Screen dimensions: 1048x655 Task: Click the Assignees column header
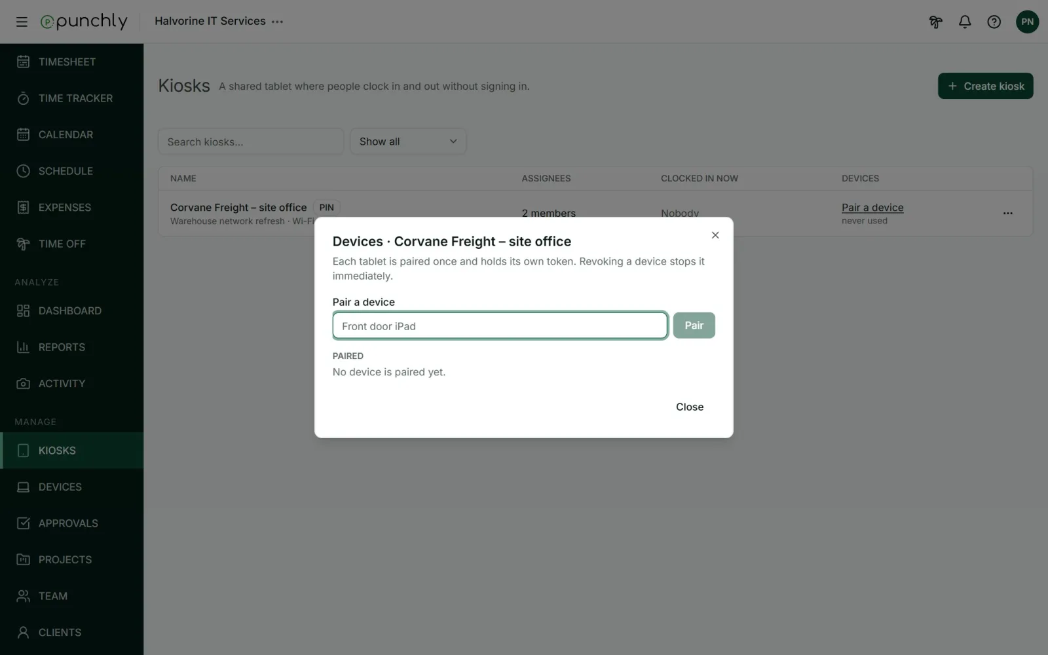[546, 178]
